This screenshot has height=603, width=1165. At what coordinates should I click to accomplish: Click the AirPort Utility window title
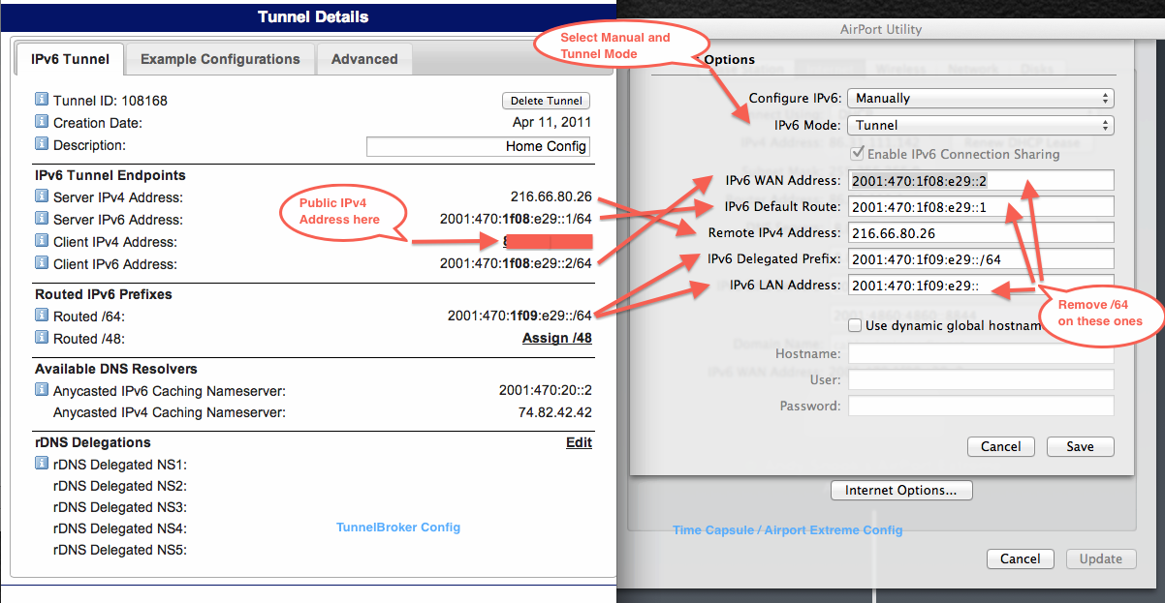[x=881, y=30]
